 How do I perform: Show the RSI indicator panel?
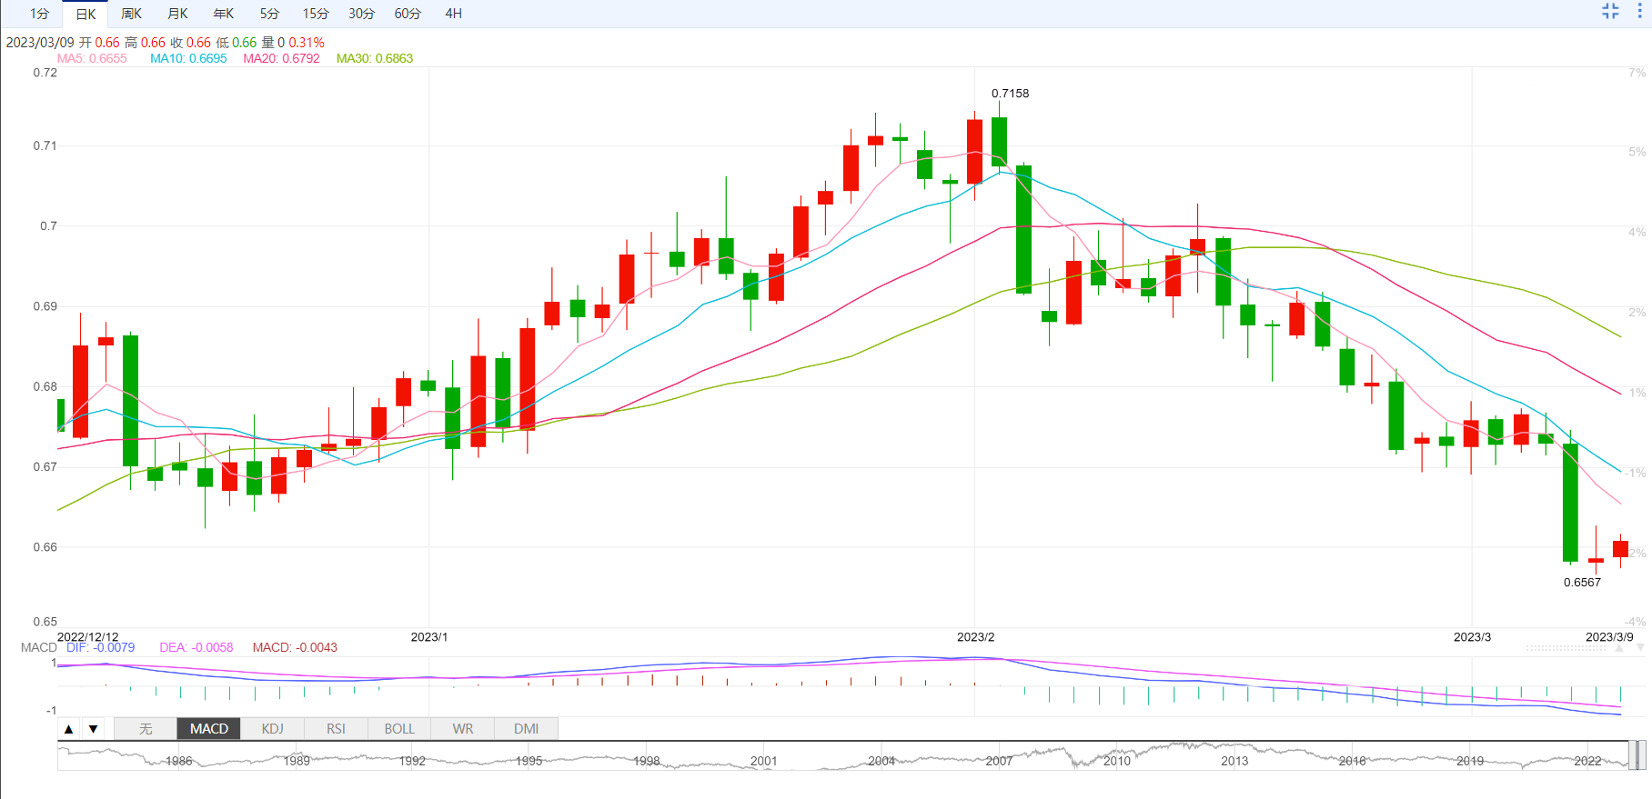click(336, 729)
